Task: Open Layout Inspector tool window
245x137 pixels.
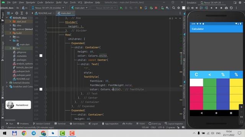Action: pyautogui.click(x=174, y=124)
